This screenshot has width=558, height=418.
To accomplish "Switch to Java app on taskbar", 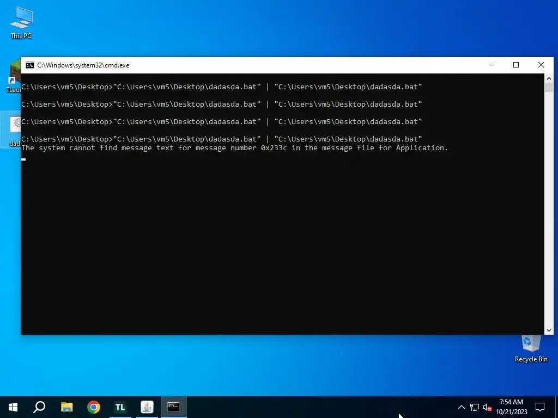I will click(x=147, y=407).
